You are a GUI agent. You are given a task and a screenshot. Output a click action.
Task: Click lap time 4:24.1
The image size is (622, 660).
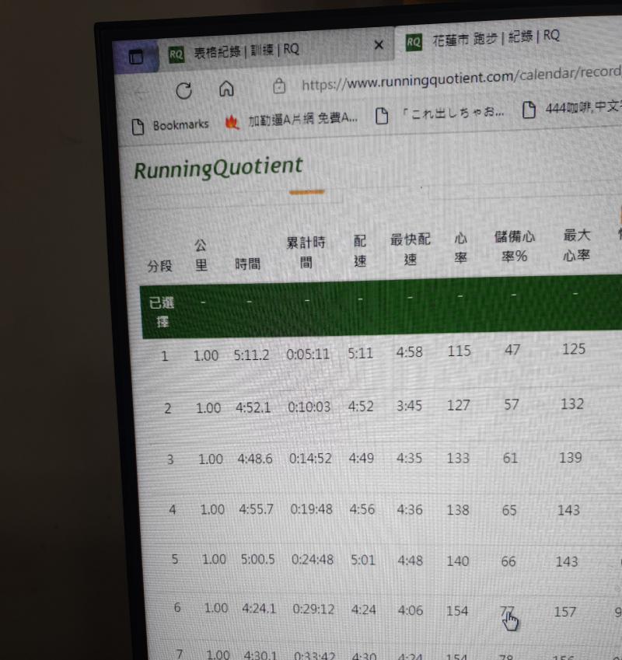coord(259,609)
